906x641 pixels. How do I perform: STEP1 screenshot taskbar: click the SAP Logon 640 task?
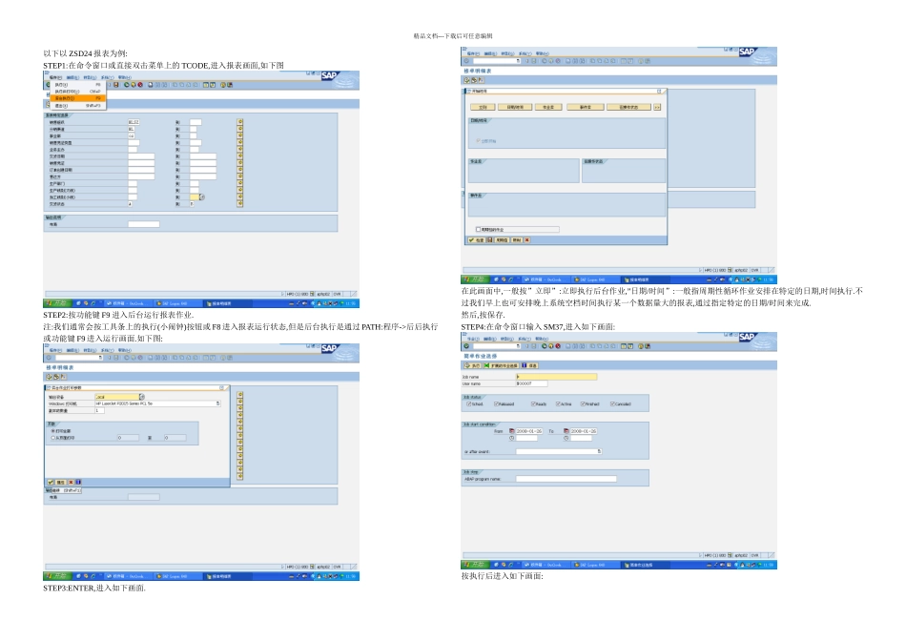coord(178,303)
